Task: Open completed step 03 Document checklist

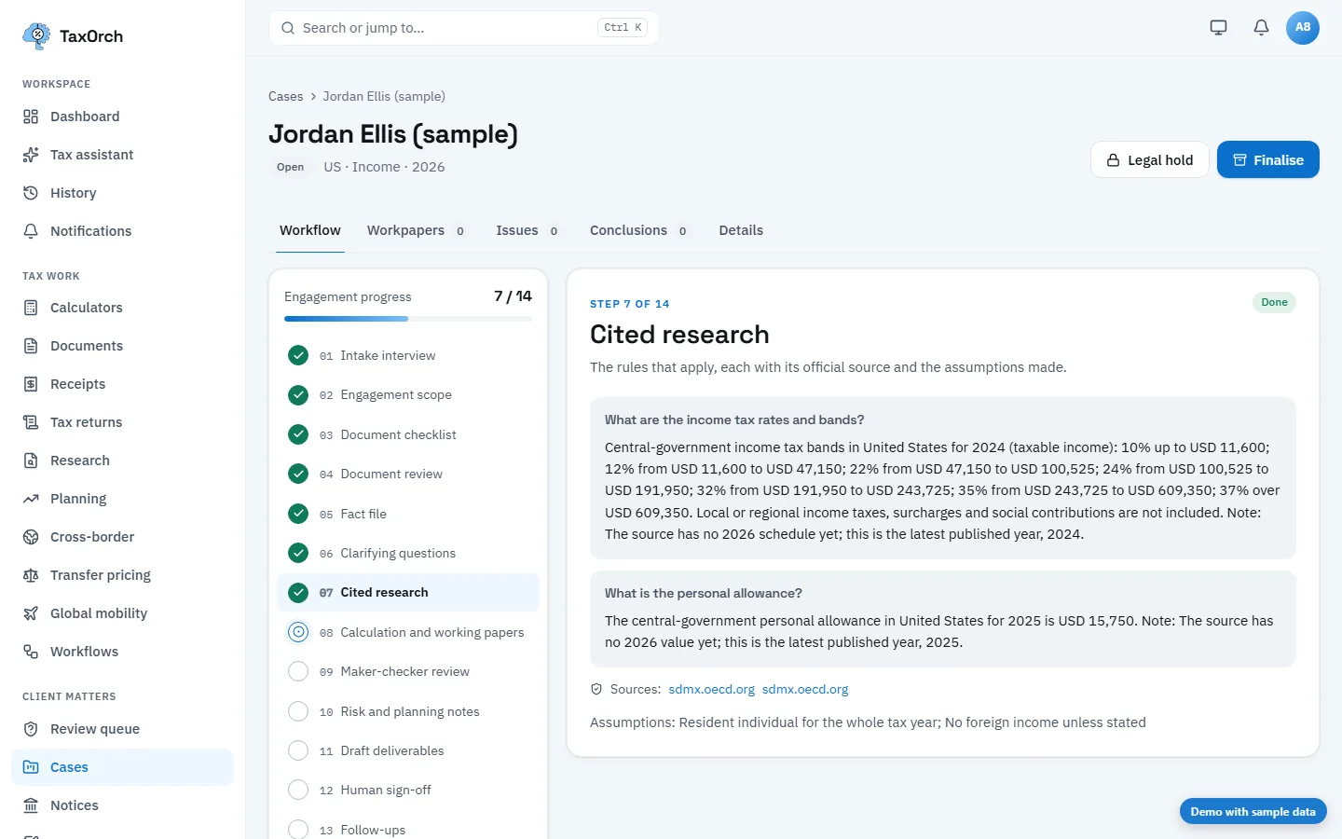Action: (408, 434)
